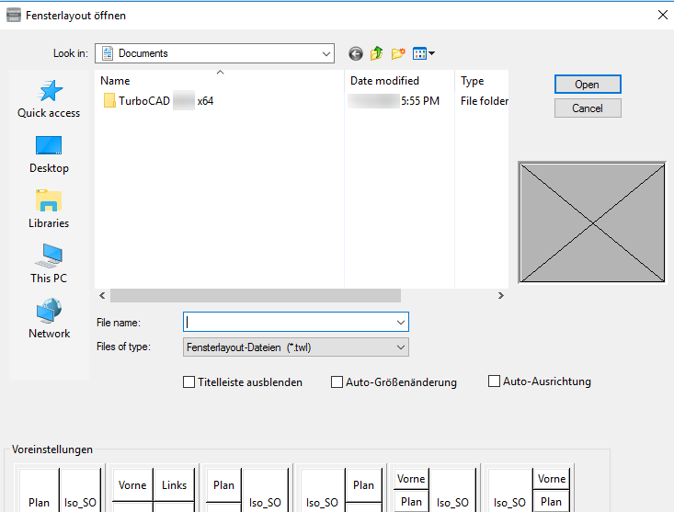Close the Fensterlayout öffnen dialog
Screen dimensions: 674x512
(x=662, y=15)
